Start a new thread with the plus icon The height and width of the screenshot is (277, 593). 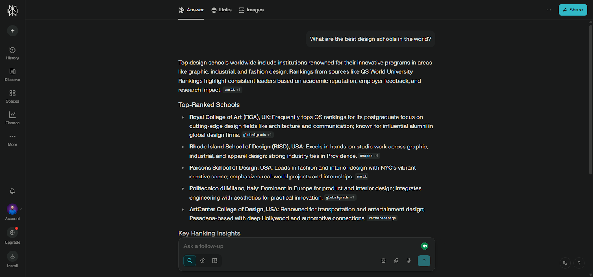tap(12, 30)
